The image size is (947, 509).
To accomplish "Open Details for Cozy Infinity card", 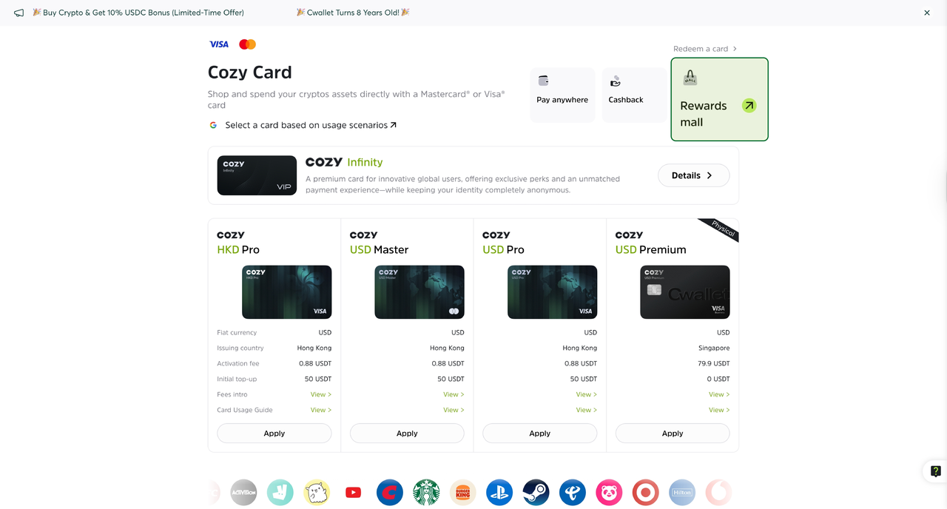I will pyautogui.click(x=693, y=175).
